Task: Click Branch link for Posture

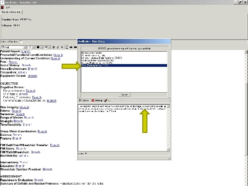Action: pos(17,138)
